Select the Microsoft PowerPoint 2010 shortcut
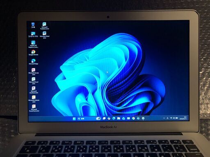Viewport: 210px width, 157px height. coord(34,108)
